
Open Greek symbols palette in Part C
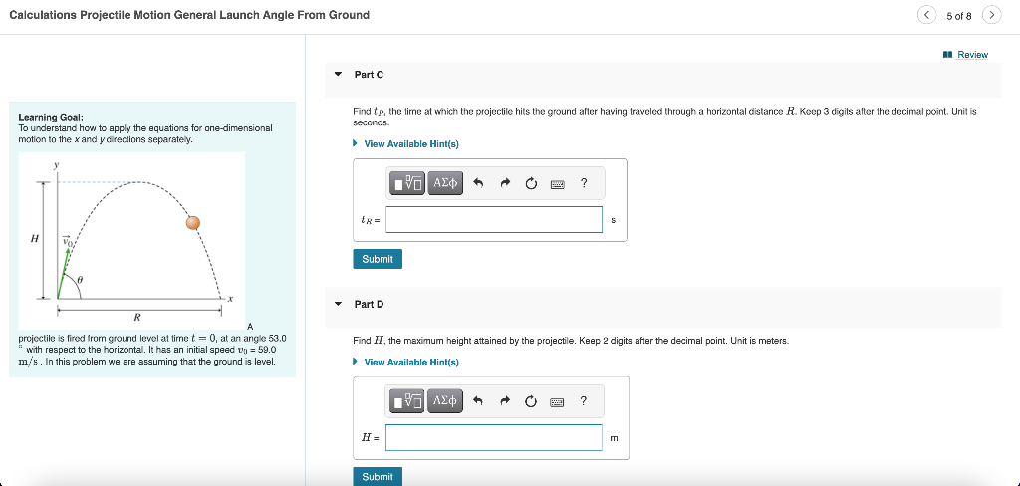coord(445,183)
